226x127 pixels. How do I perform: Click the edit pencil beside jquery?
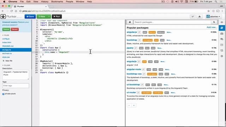pos(136,48)
